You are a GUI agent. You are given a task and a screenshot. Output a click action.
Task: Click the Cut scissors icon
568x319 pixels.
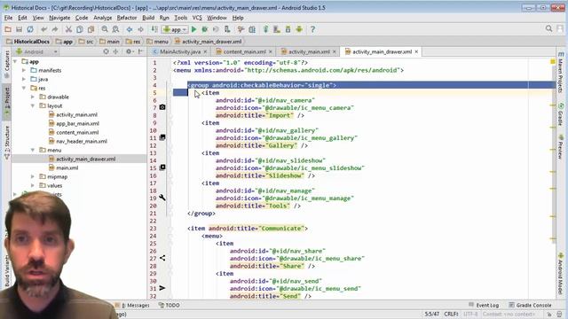coord(68,29)
